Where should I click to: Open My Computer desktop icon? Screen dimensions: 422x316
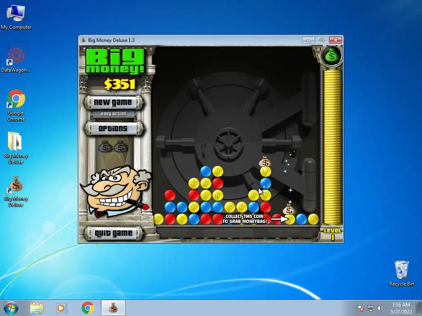click(x=16, y=16)
